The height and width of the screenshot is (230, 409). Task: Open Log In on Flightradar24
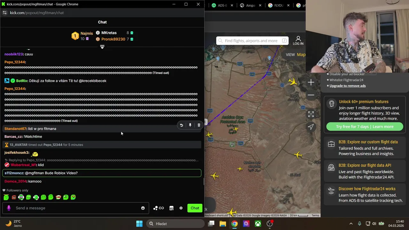[298, 41]
